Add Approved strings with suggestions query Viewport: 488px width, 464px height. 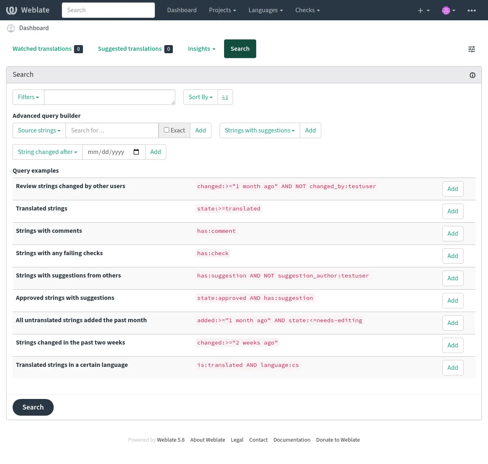(x=453, y=301)
